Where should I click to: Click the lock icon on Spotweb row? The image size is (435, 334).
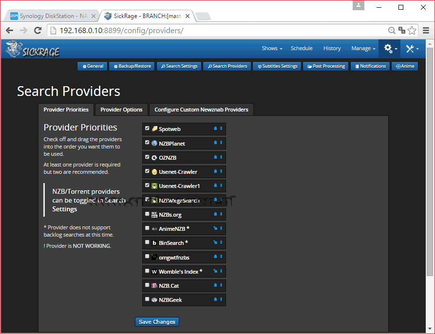tap(215, 129)
